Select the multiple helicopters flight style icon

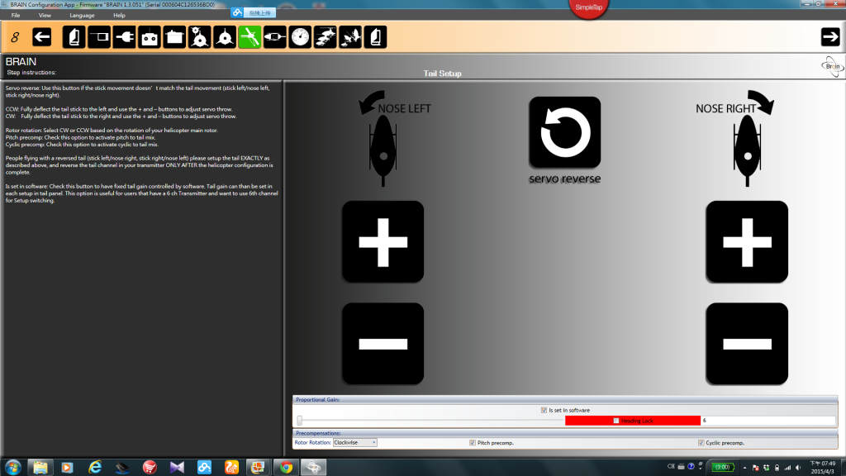tap(325, 37)
